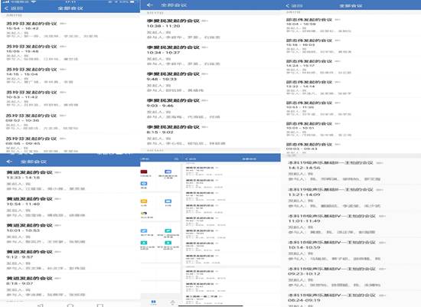Open 黄进 meeting at 13:33 - 14:18
421x307 pixels.
pyautogui.click(x=70, y=180)
